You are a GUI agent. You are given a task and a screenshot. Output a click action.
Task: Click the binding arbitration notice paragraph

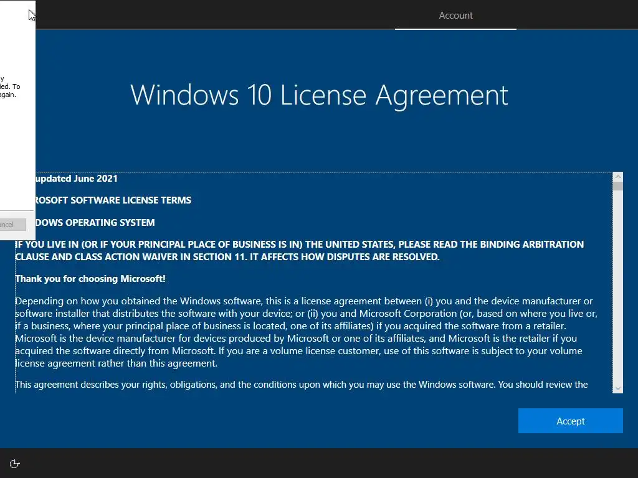[300, 250]
